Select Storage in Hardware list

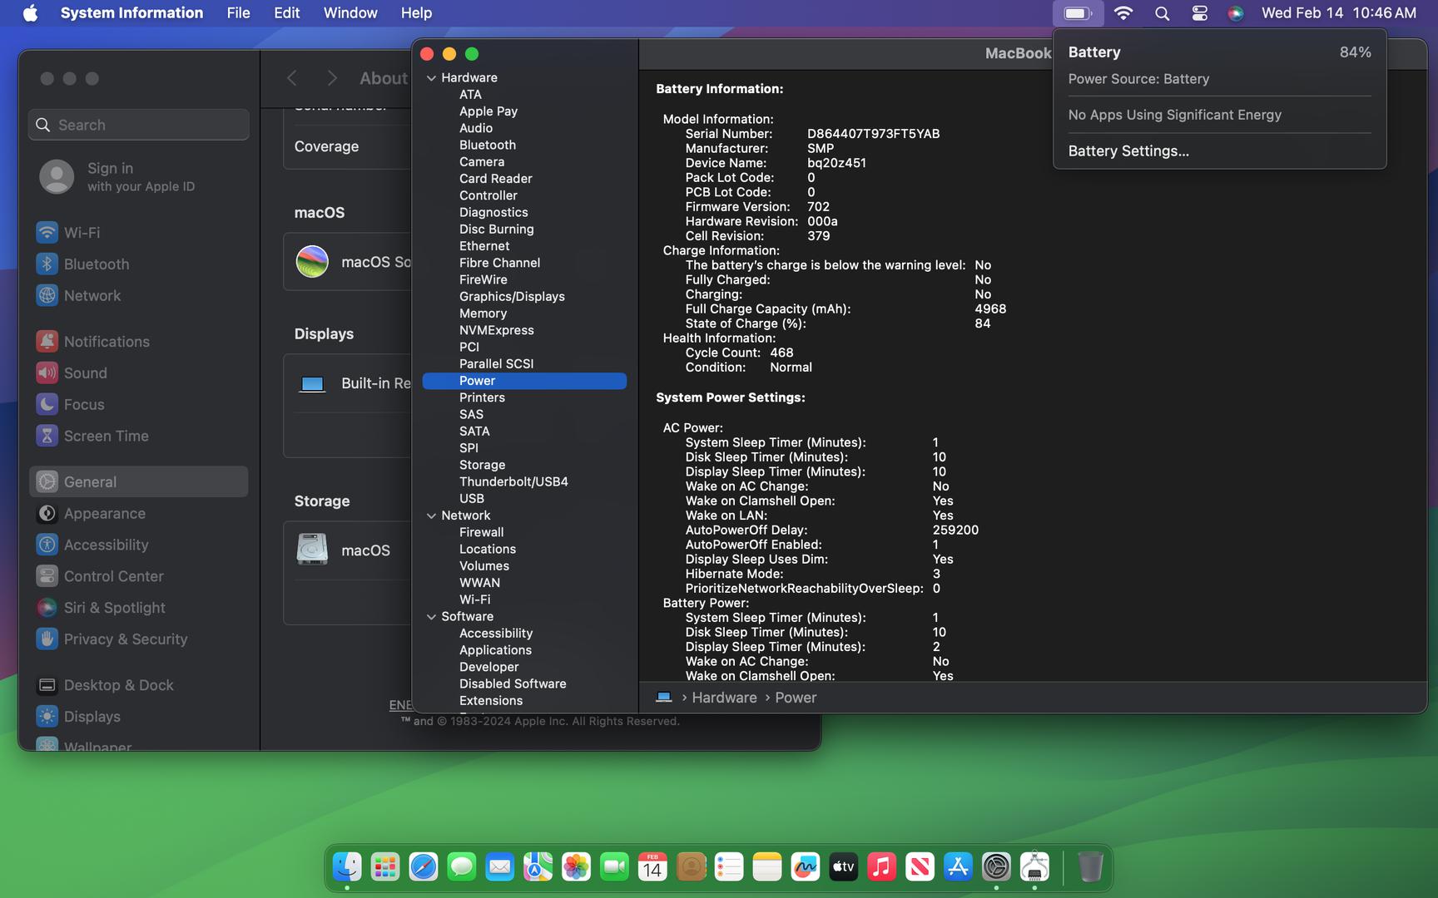pyautogui.click(x=482, y=465)
